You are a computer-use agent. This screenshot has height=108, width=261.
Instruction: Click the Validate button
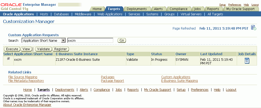(43, 49)
